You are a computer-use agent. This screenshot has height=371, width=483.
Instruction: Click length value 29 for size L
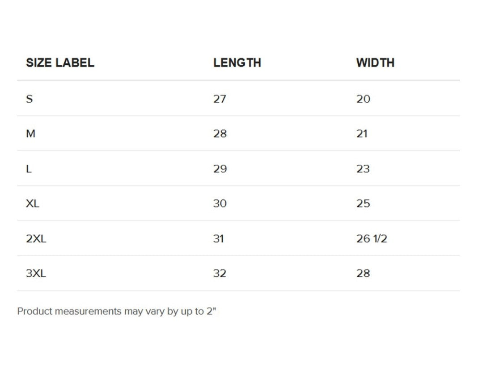coord(220,169)
